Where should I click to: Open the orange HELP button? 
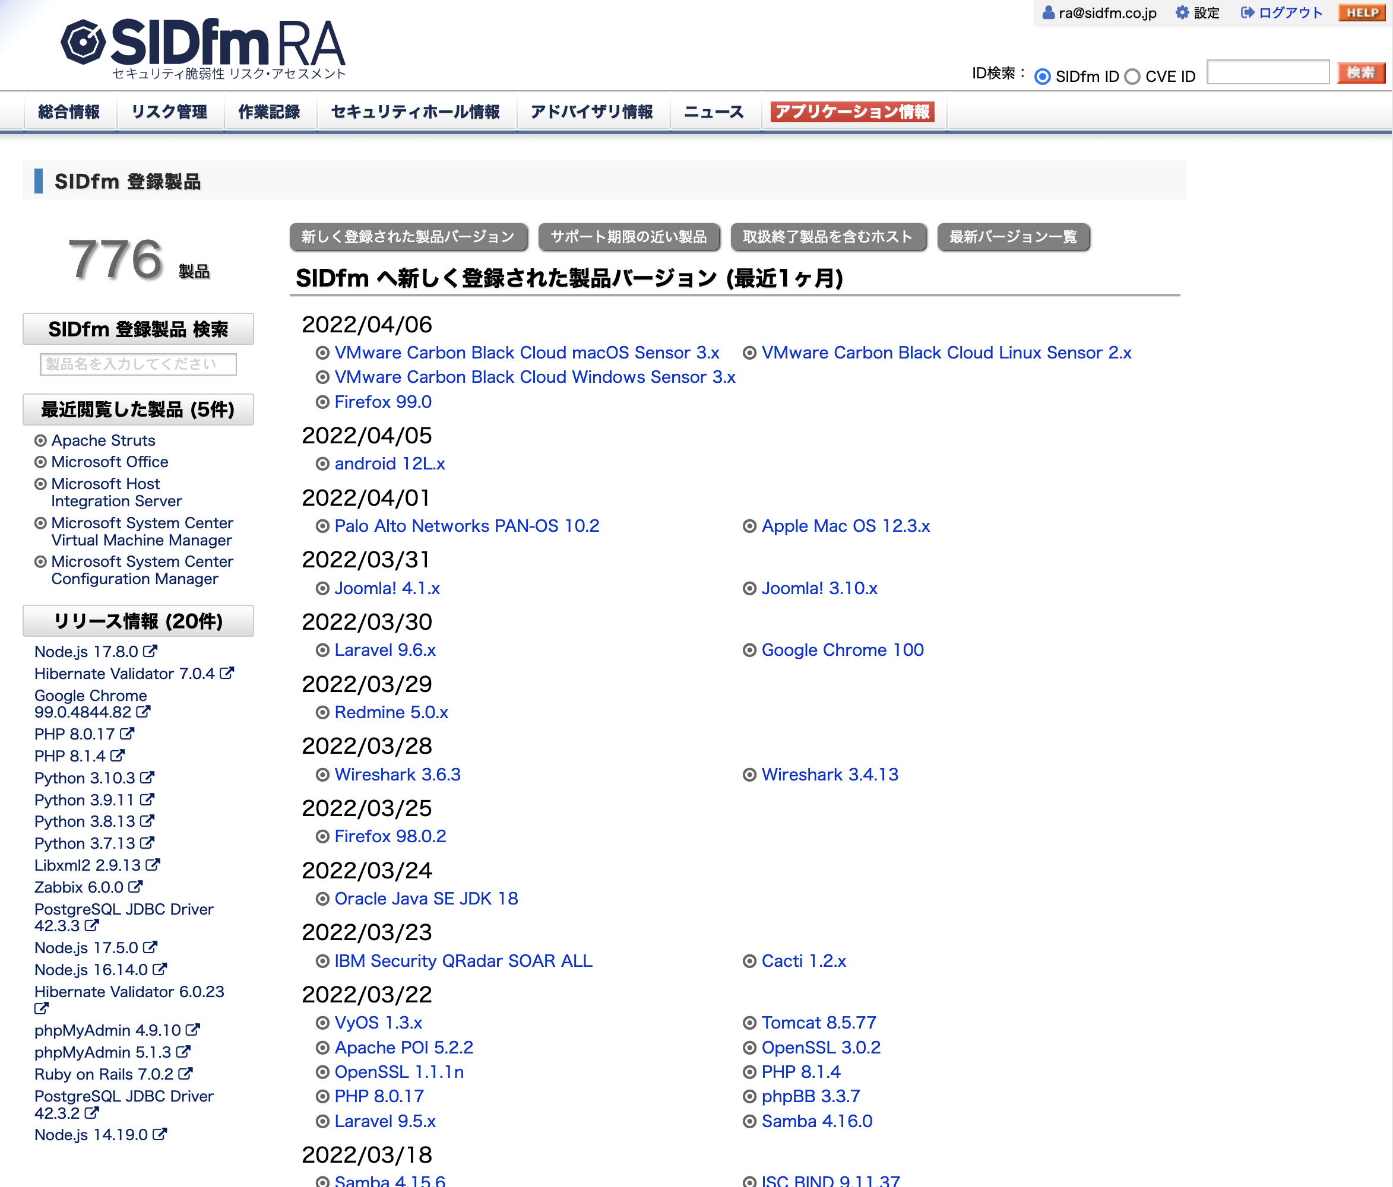[1362, 13]
